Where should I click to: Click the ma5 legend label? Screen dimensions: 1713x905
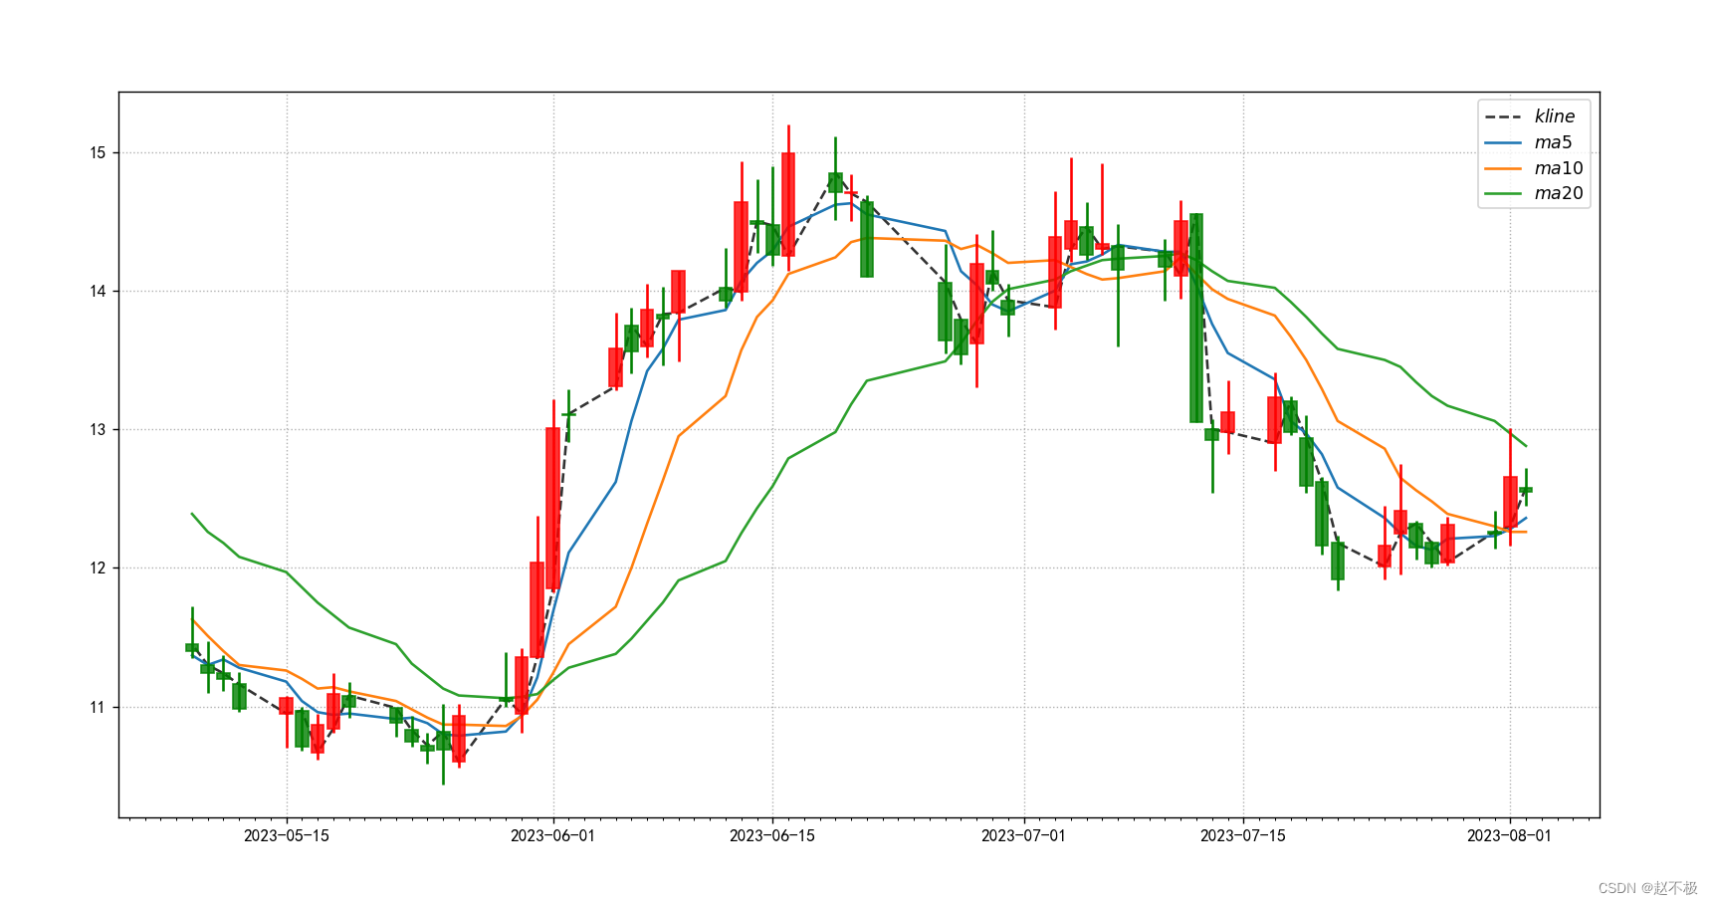(x=1553, y=142)
